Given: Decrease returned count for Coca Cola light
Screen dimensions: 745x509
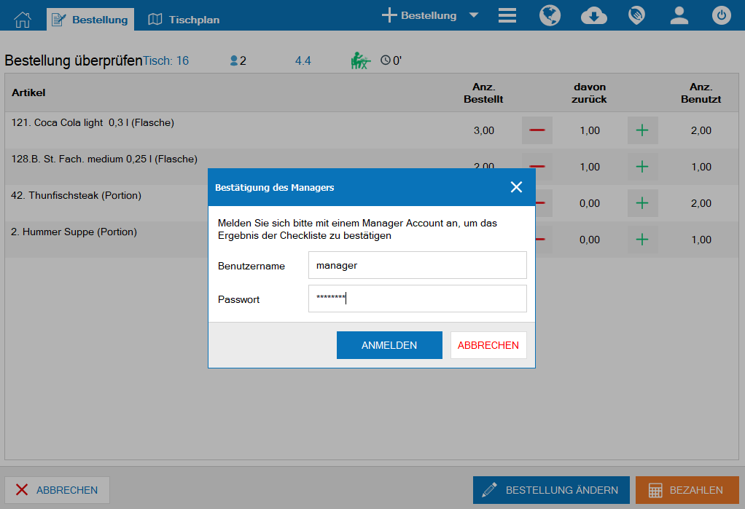Looking at the screenshot, I should pyautogui.click(x=537, y=130).
